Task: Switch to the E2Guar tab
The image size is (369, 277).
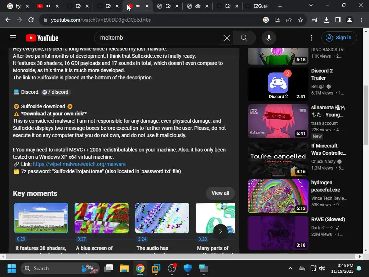Action: point(257,6)
